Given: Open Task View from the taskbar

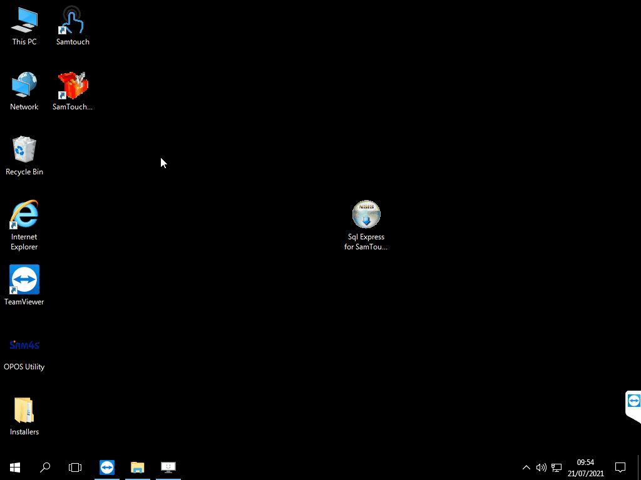Looking at the screenshot, I should tap(75, 467).
